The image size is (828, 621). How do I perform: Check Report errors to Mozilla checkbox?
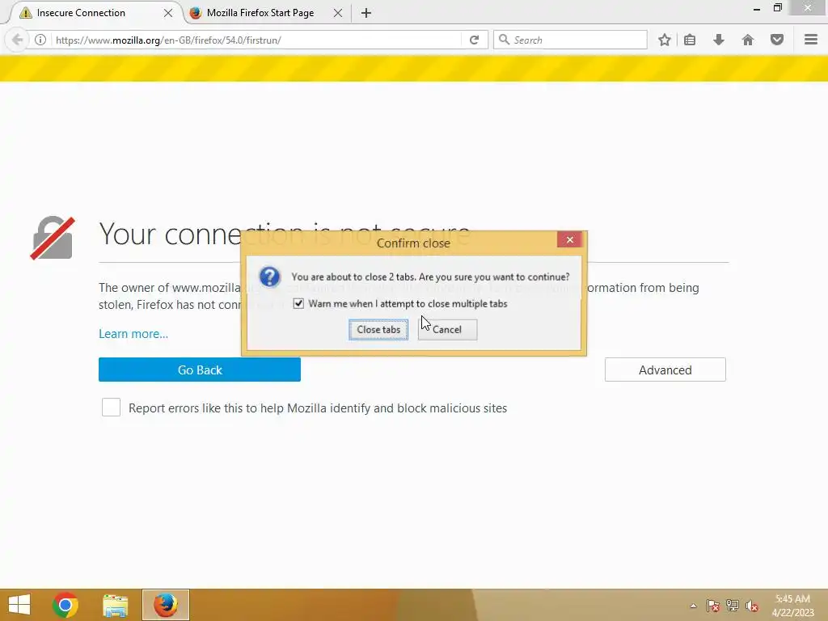(x=111, y=408)
